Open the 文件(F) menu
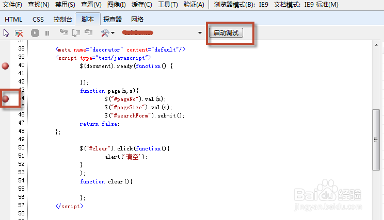 pos(12,5)
